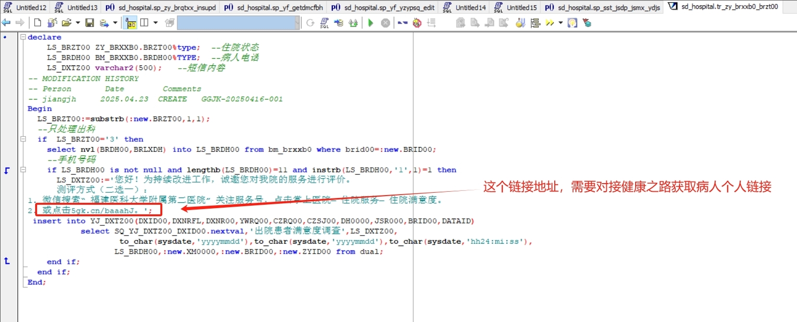The height and width of the screenshot is (322, 797).
Task: Click the blue dot marker beside 'declare'
Action: click(5, 37)
